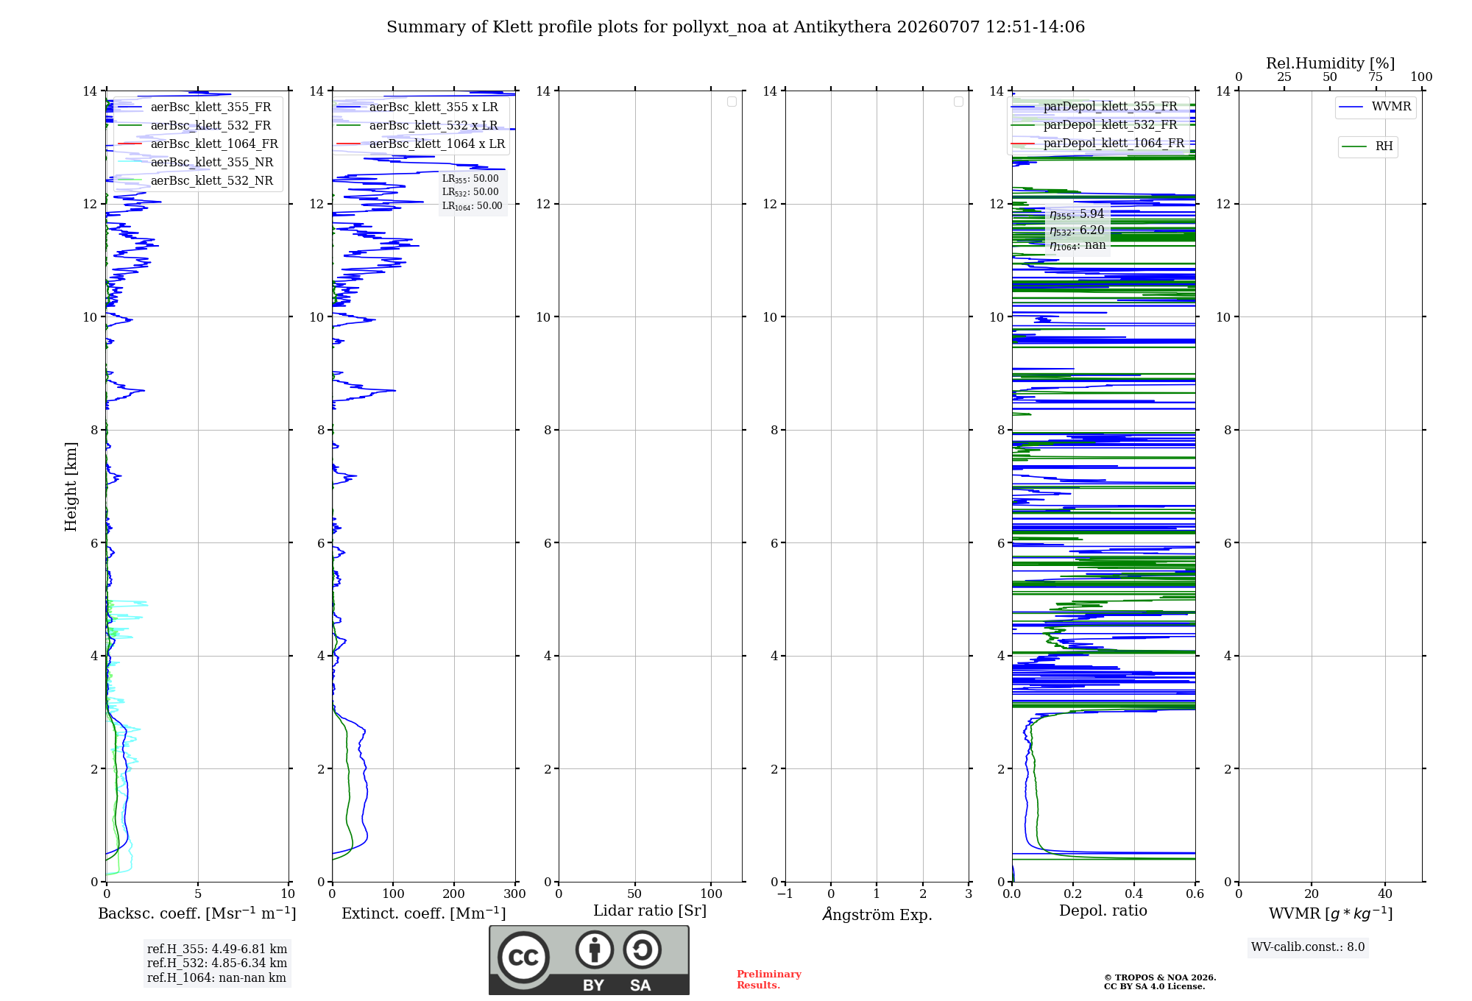Click the −1 tick on Ångström Exp. axis

785,894
